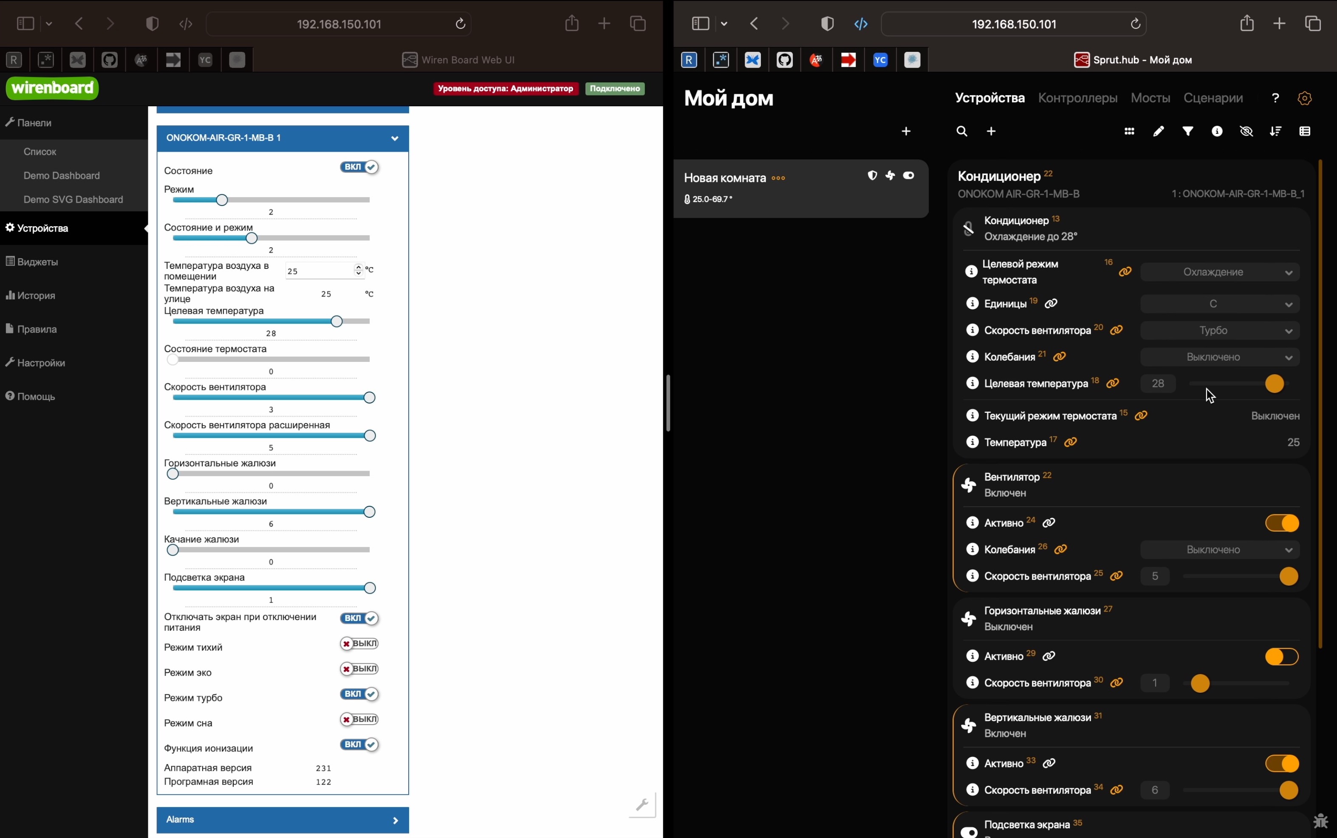Image resolution: width=1337 pixels, height=838 pixels.
Task: Click the search magnifier icon in Sprut.hub
Action: (962, 132)
